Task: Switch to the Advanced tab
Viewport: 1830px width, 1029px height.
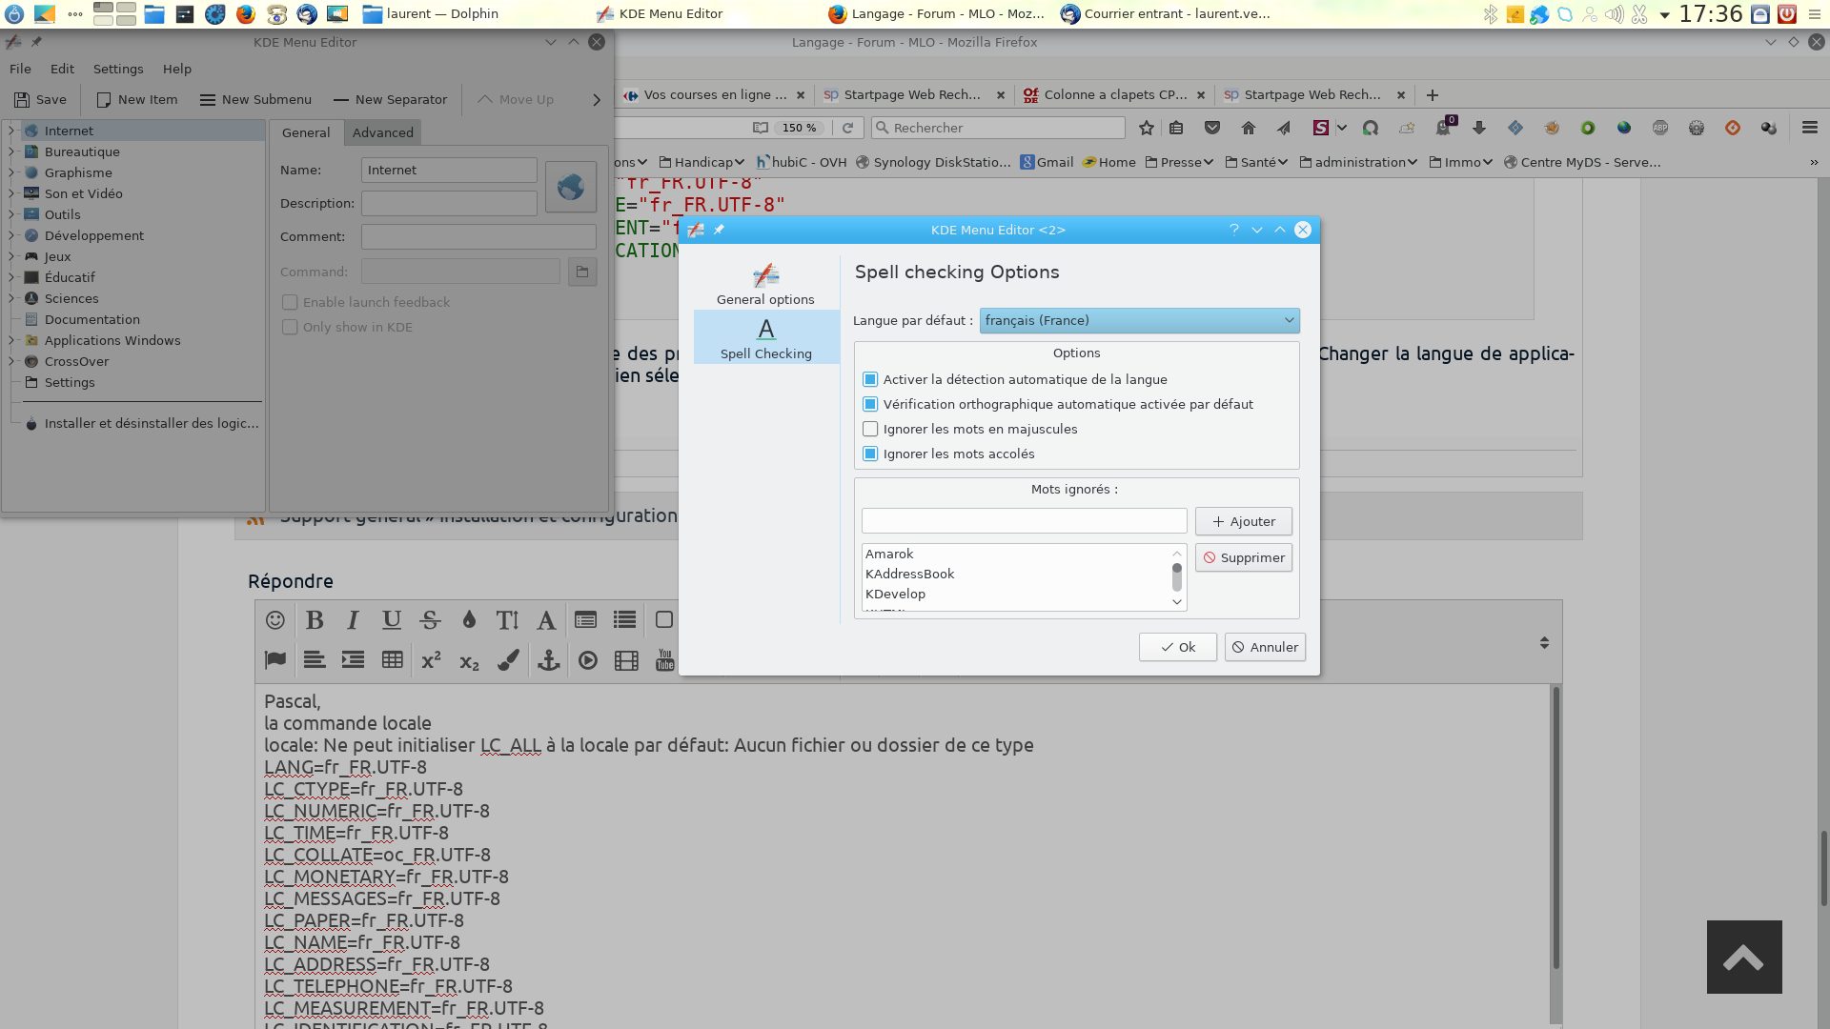Action: 383,132
